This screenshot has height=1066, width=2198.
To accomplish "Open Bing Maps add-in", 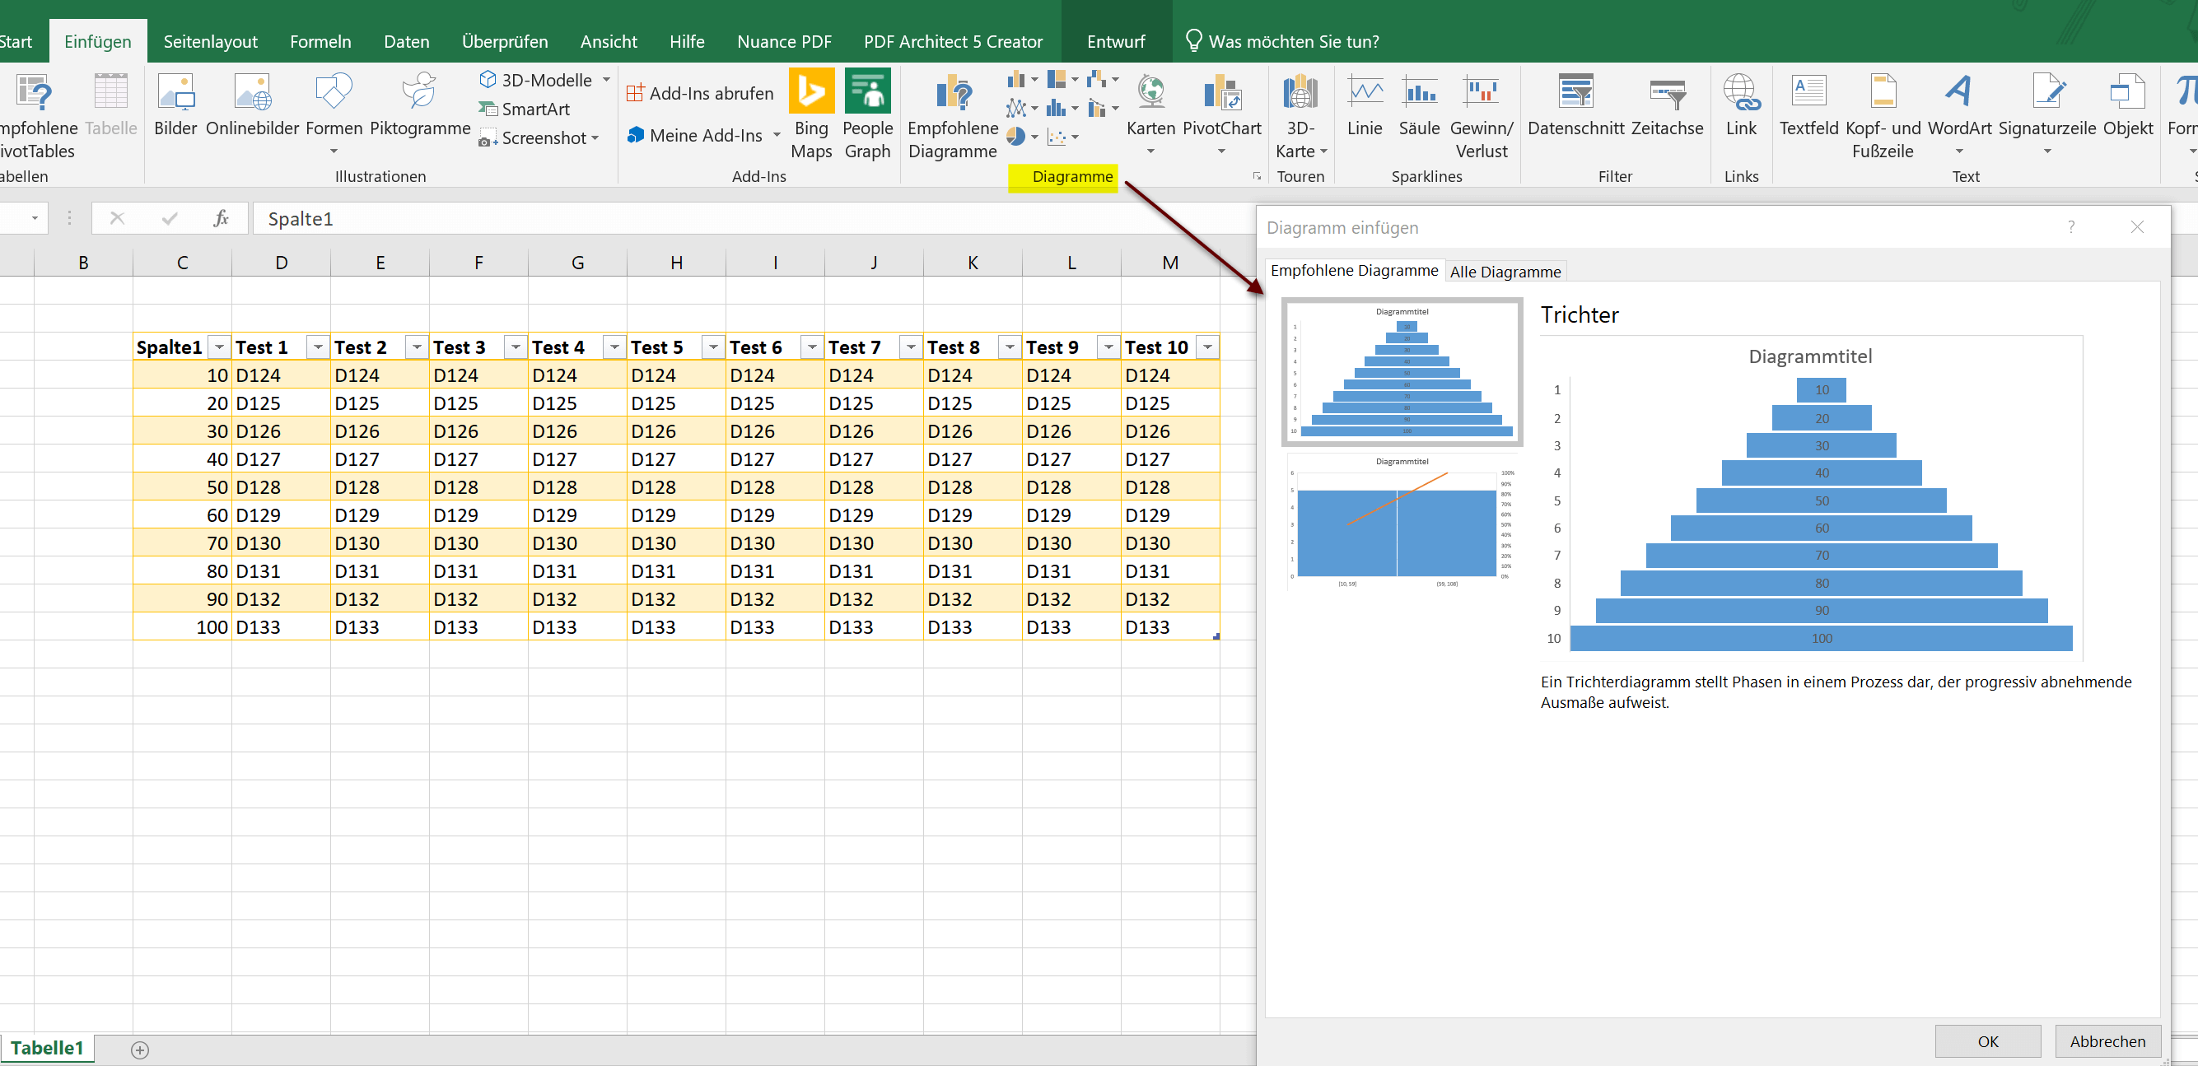I will tap(811, 115).
